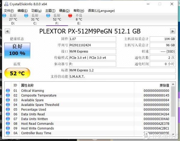Image resolution: width=180 pixels, height=141 pixels.
Task: Select the Controller Busy Time attribute name
Action: tap(36, 133)
